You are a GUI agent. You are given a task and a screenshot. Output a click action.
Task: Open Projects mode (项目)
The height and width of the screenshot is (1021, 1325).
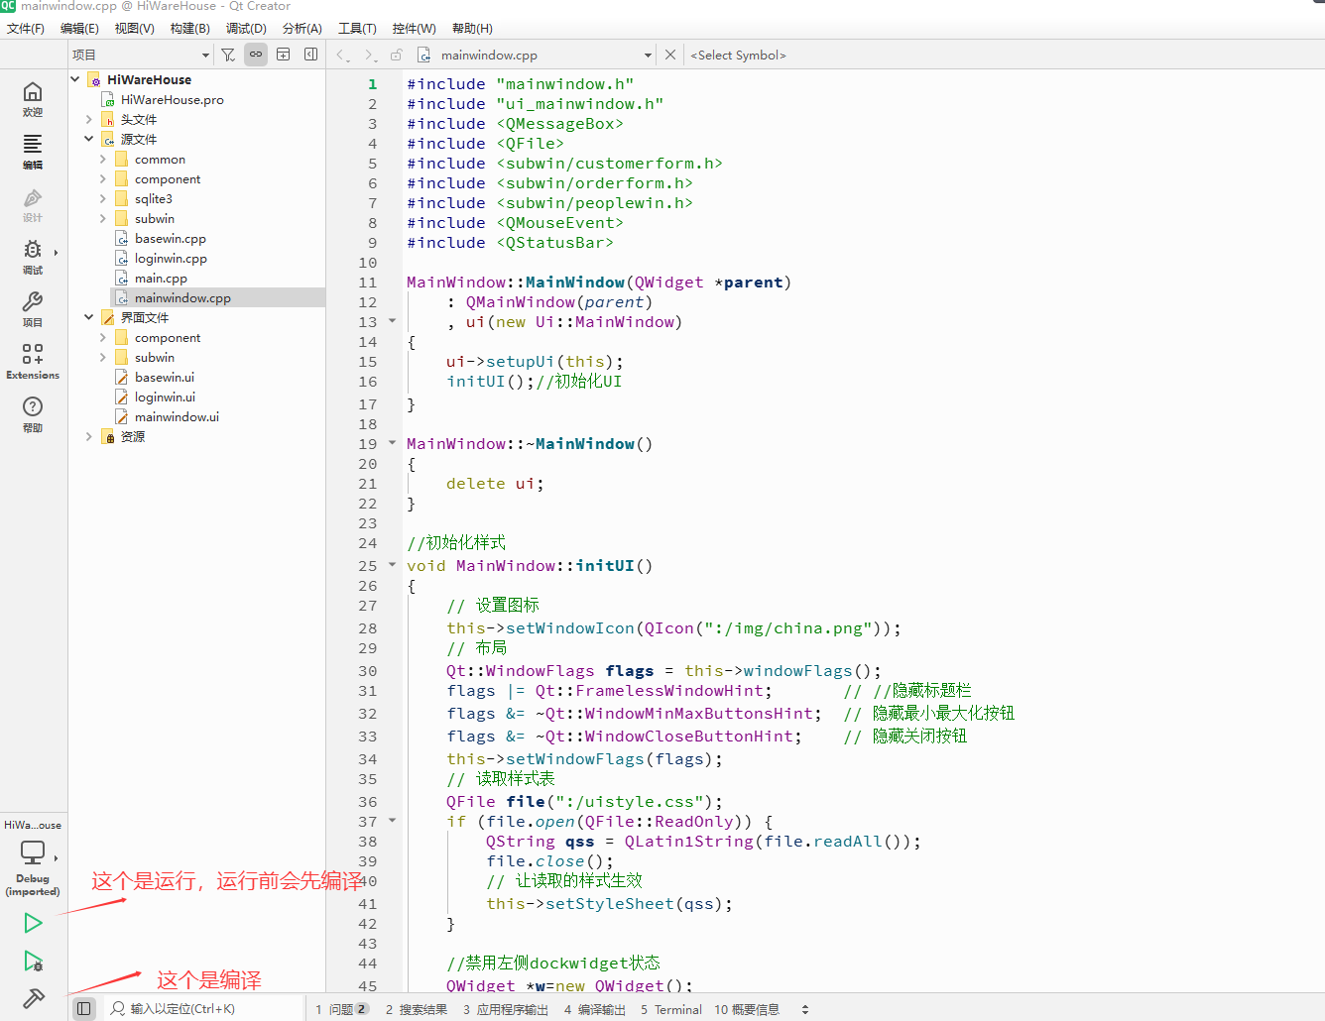coord(33,309)
